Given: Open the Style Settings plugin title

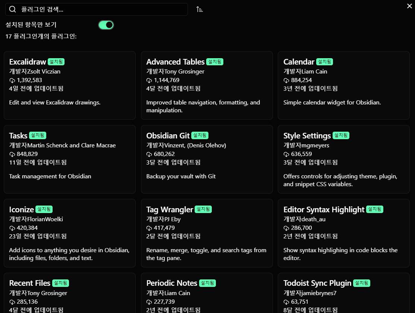Looking at the screenshot, I should [x=307, y=135].
